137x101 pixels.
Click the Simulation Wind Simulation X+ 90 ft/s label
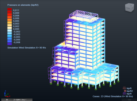click(x=27, y=48)
